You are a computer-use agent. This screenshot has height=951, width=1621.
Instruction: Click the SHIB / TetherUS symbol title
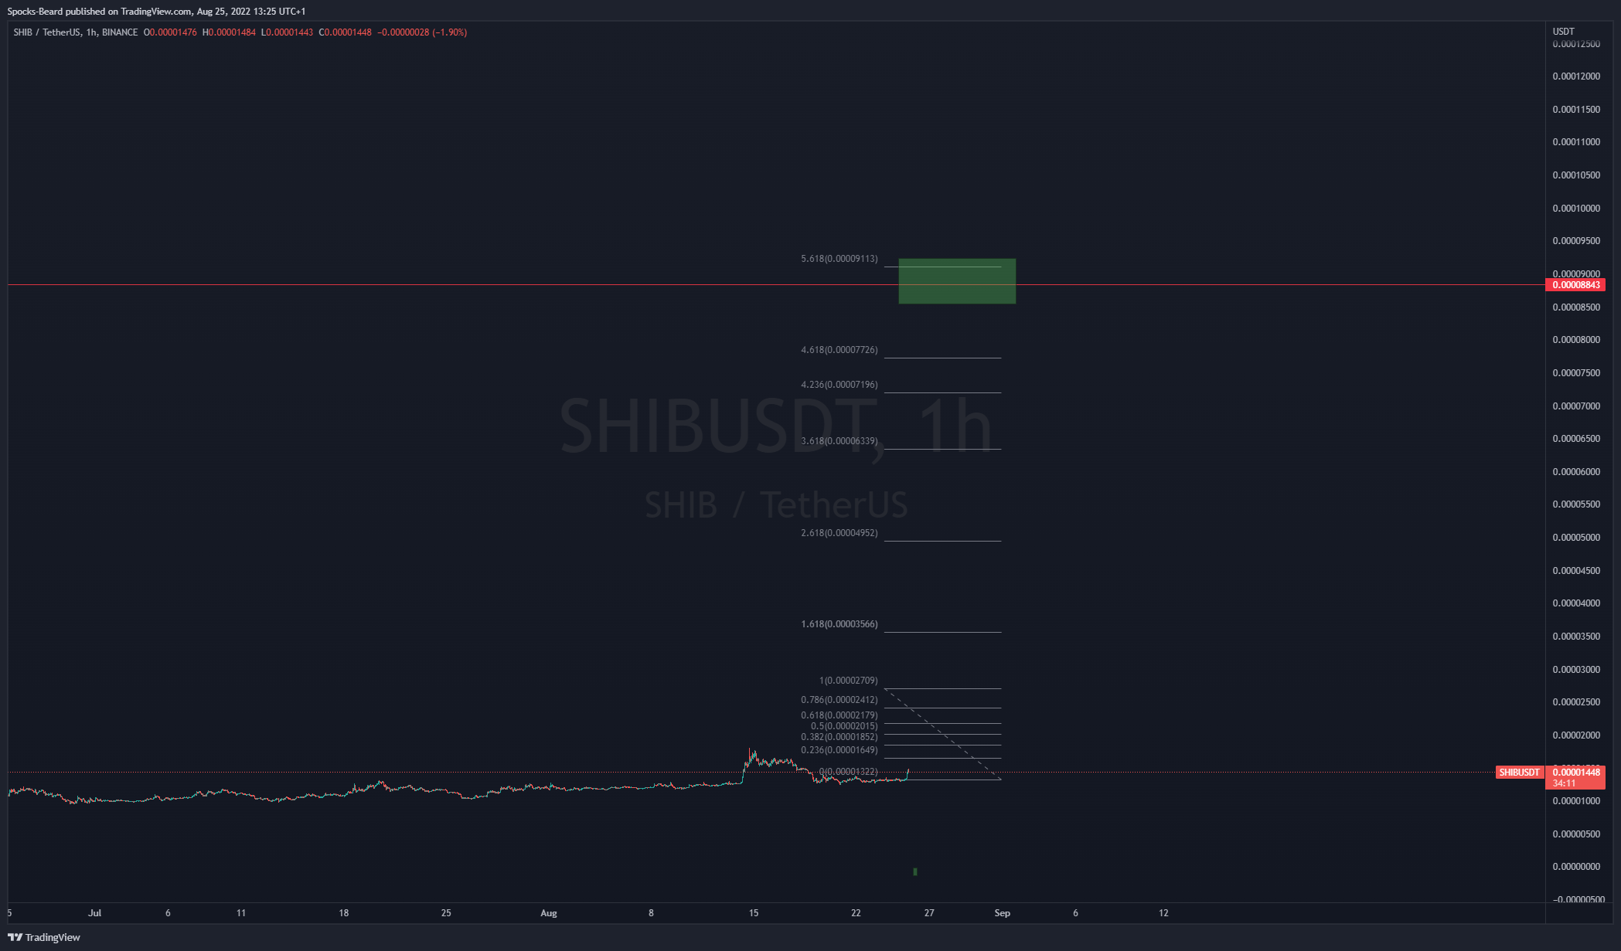tap(46, 32)
